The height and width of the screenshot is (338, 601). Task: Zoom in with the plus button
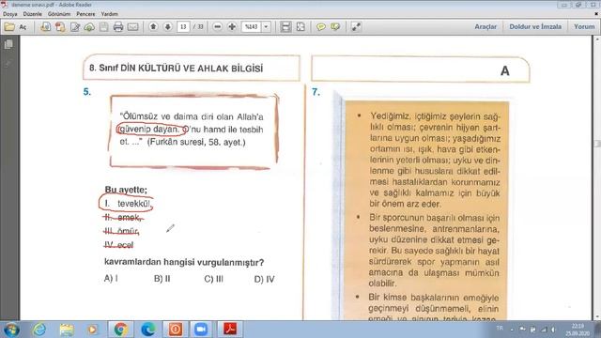point(232,27)
